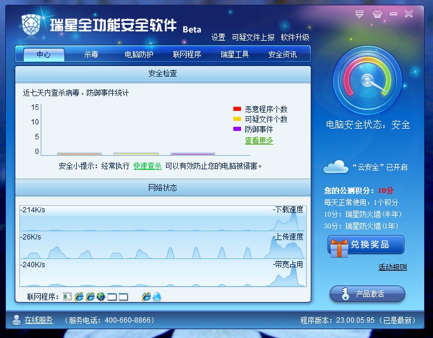Open the 查看更多 link

point(259,140)
